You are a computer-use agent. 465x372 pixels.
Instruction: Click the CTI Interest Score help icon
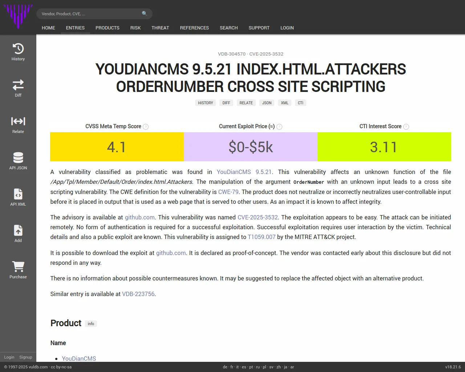click(x=406, y=127)
